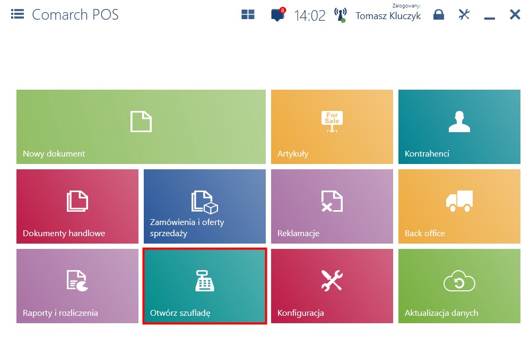530x363 pixels.
Task: Click the Comarch POS title text
Action: coord(75,14)
